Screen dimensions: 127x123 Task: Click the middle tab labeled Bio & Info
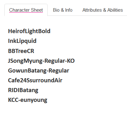(63, 10)
